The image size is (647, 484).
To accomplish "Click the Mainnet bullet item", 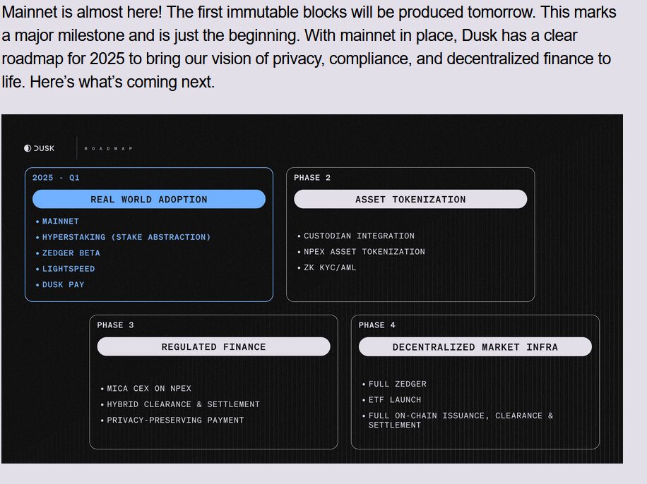I will click(x=61, y=222).
